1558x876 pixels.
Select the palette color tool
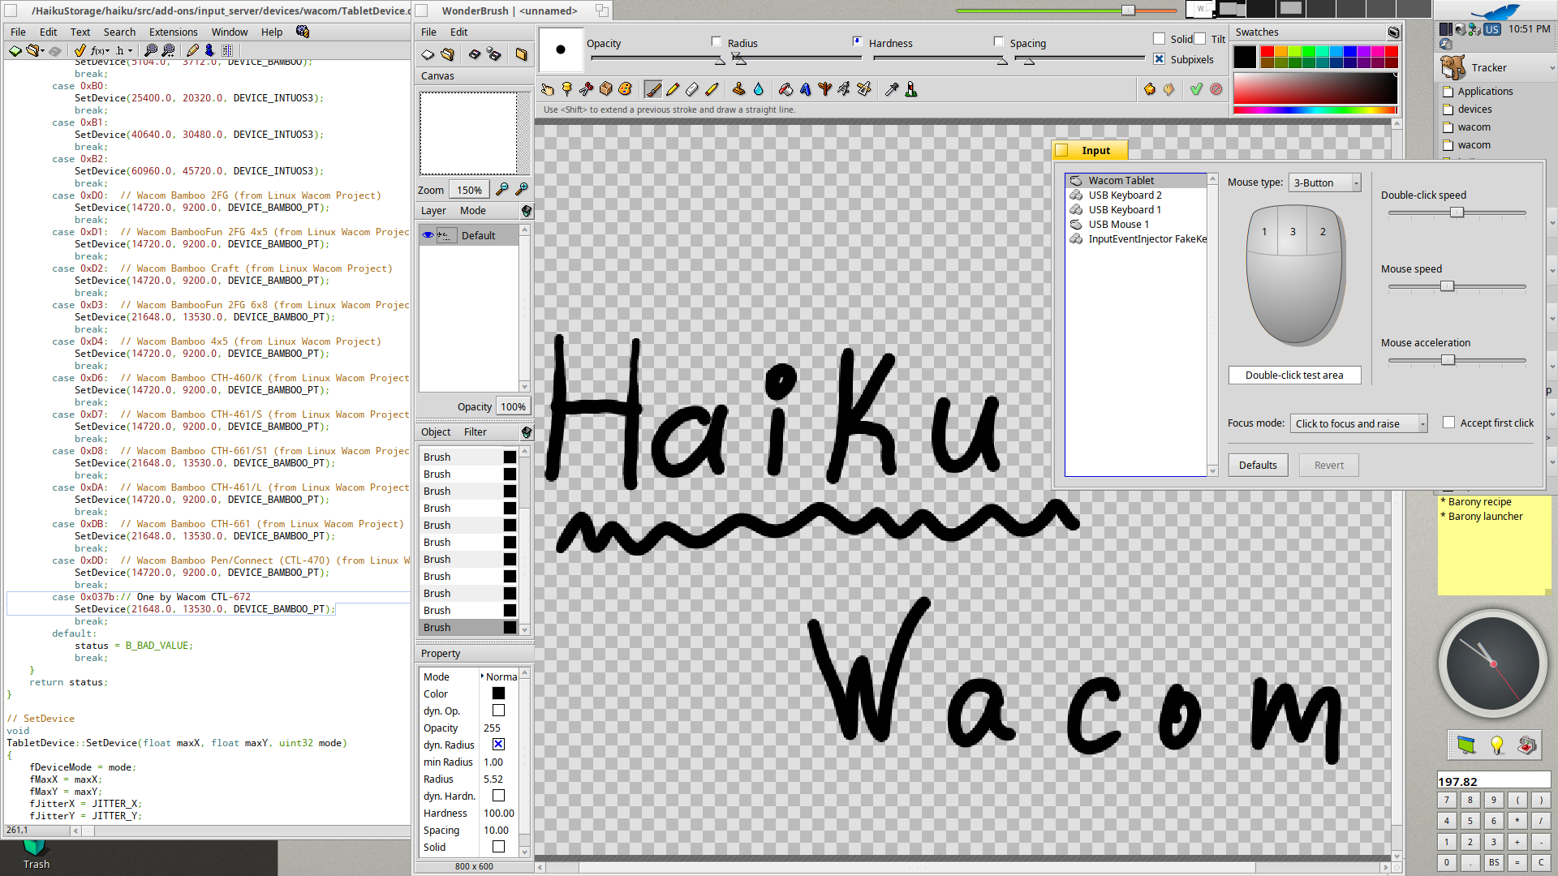[625, 89]
